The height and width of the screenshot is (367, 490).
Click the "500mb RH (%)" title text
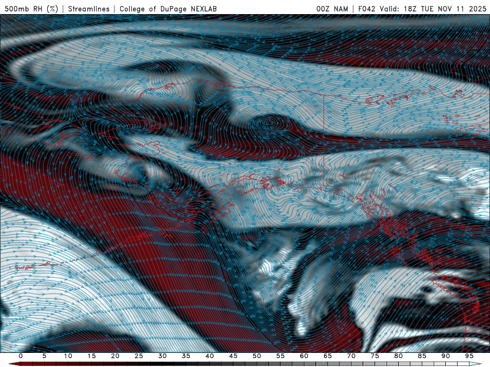(32, 9)
